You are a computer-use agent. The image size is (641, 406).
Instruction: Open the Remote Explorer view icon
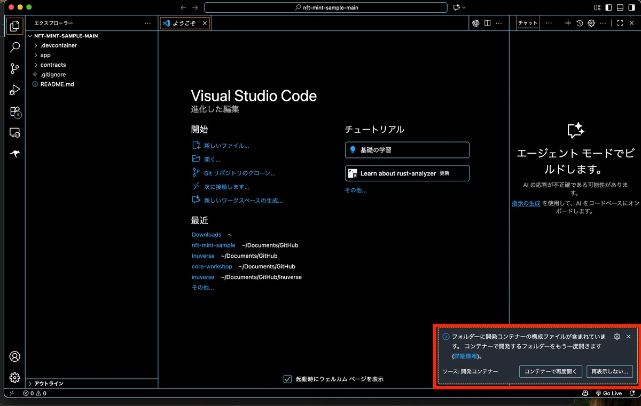pyautogui.click(x=15, y=133)
